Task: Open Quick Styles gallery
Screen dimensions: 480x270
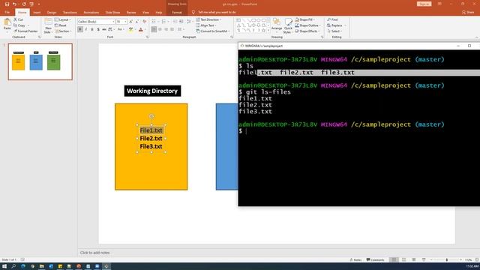Action: coord(288,25)
